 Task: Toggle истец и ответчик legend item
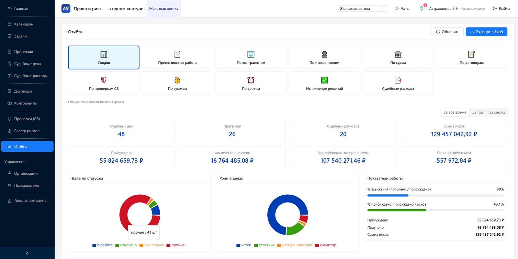[x=295, y=245]
